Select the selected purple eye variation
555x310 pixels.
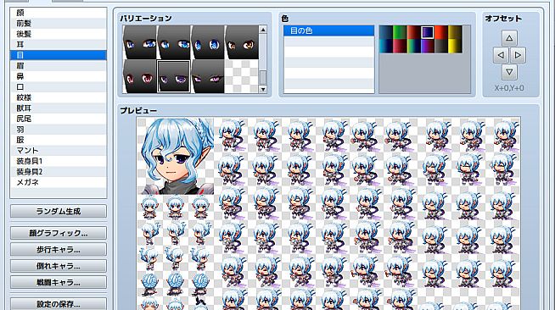pyautogui.click(x=173, y=76)
